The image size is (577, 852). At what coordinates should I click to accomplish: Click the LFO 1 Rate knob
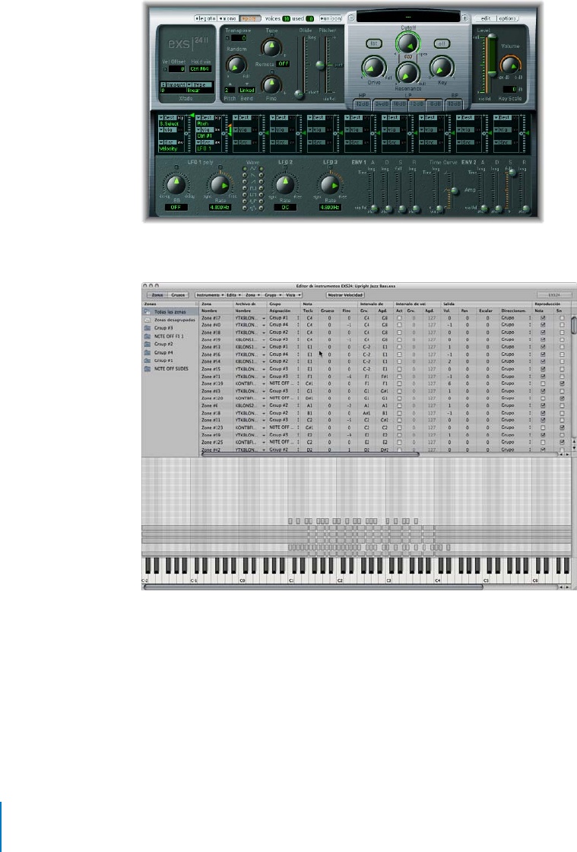coord(219,185)
